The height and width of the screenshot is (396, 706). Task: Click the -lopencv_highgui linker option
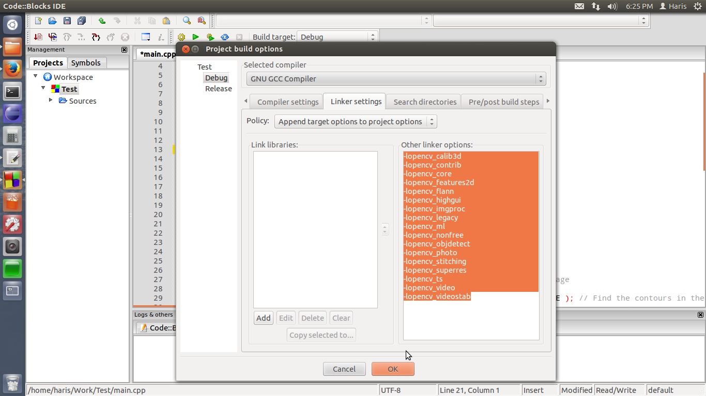point(433,200)
